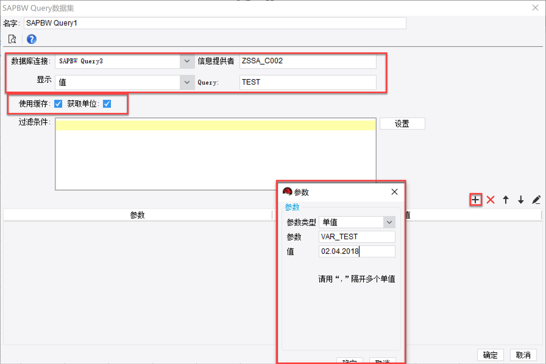Click the main window 确定 button
The height and width of the screenshot is (364, 546).
[490, 355]
